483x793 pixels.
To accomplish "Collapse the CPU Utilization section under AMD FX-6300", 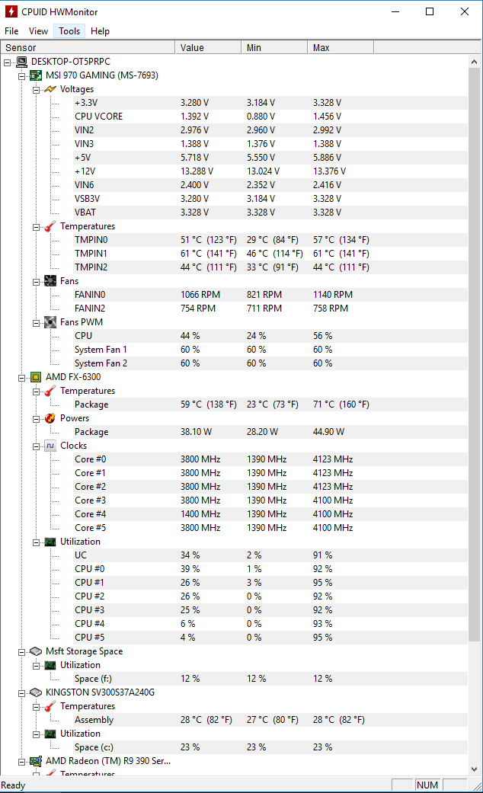I will point(37,542).
